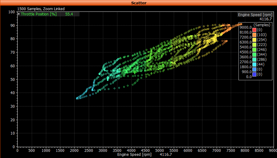Click the Engine Speed [rpm] X-axis label
The height and width of the screenshot is (158, 277).
(x=135, y=155)
